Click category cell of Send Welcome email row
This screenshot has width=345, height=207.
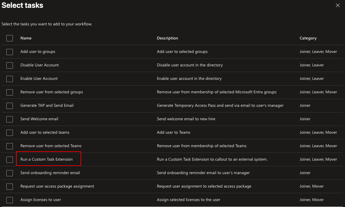(305, 119)
